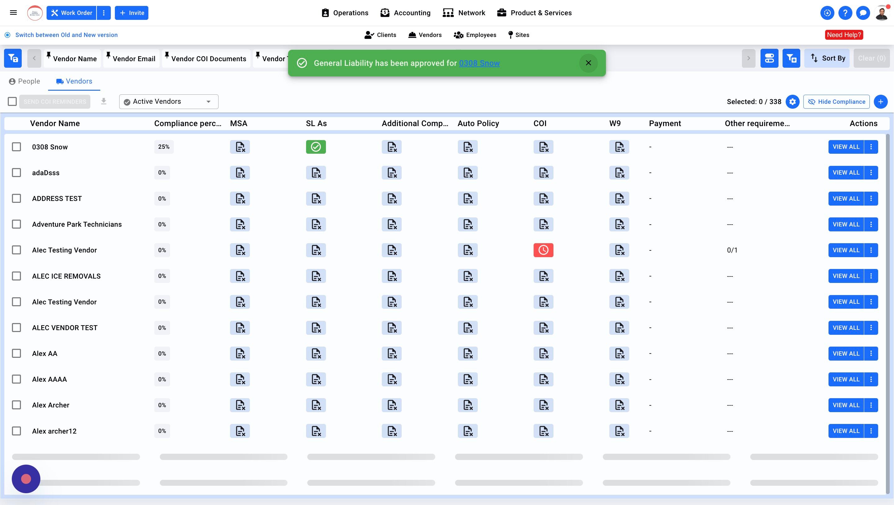Expand the Active Vendors dropdown

point(169,102)
